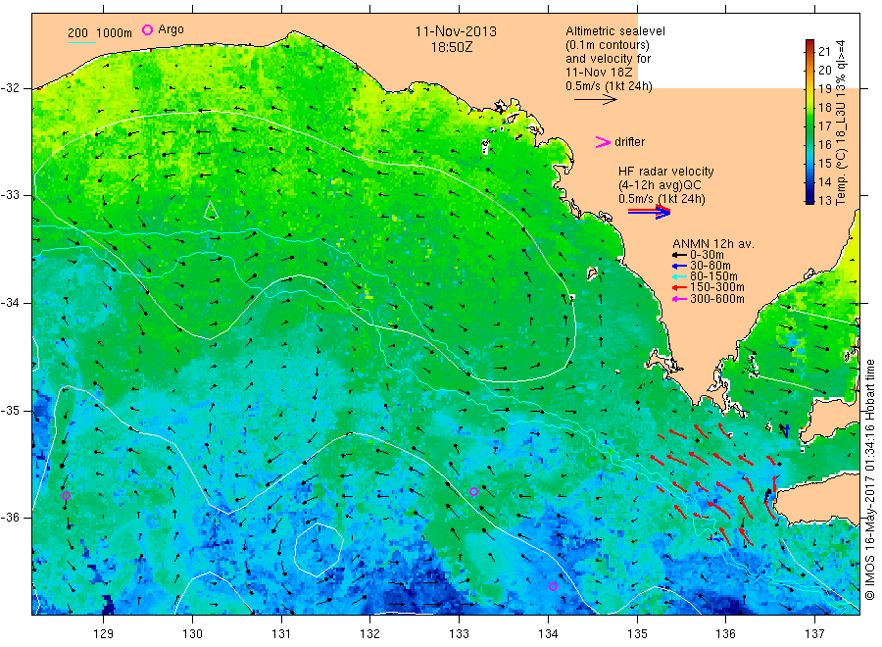
Task: Click the latitude label -34
Action: point(10,303)
